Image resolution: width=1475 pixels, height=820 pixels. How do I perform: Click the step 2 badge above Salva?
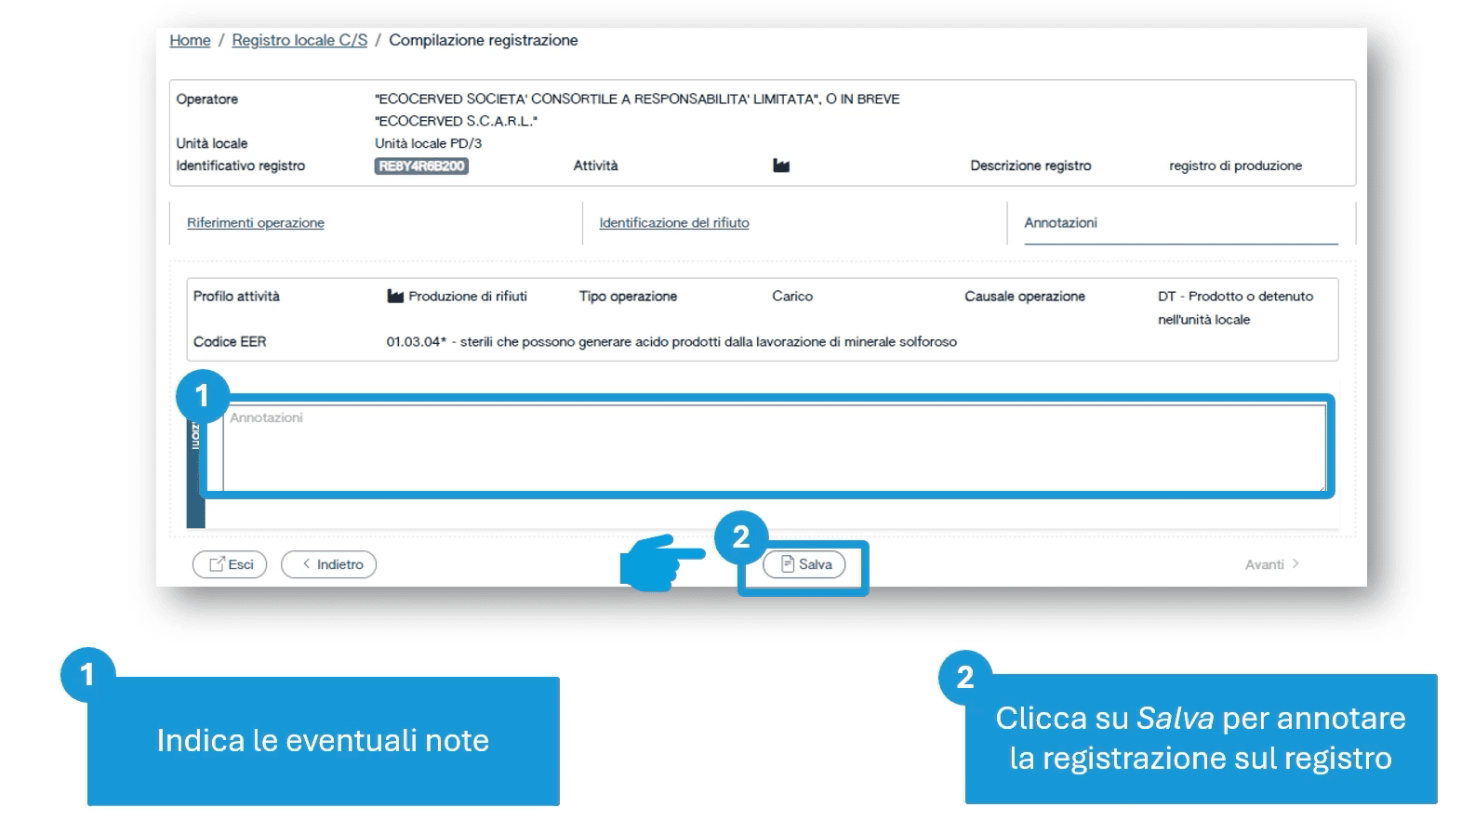(x=740, y=537)
